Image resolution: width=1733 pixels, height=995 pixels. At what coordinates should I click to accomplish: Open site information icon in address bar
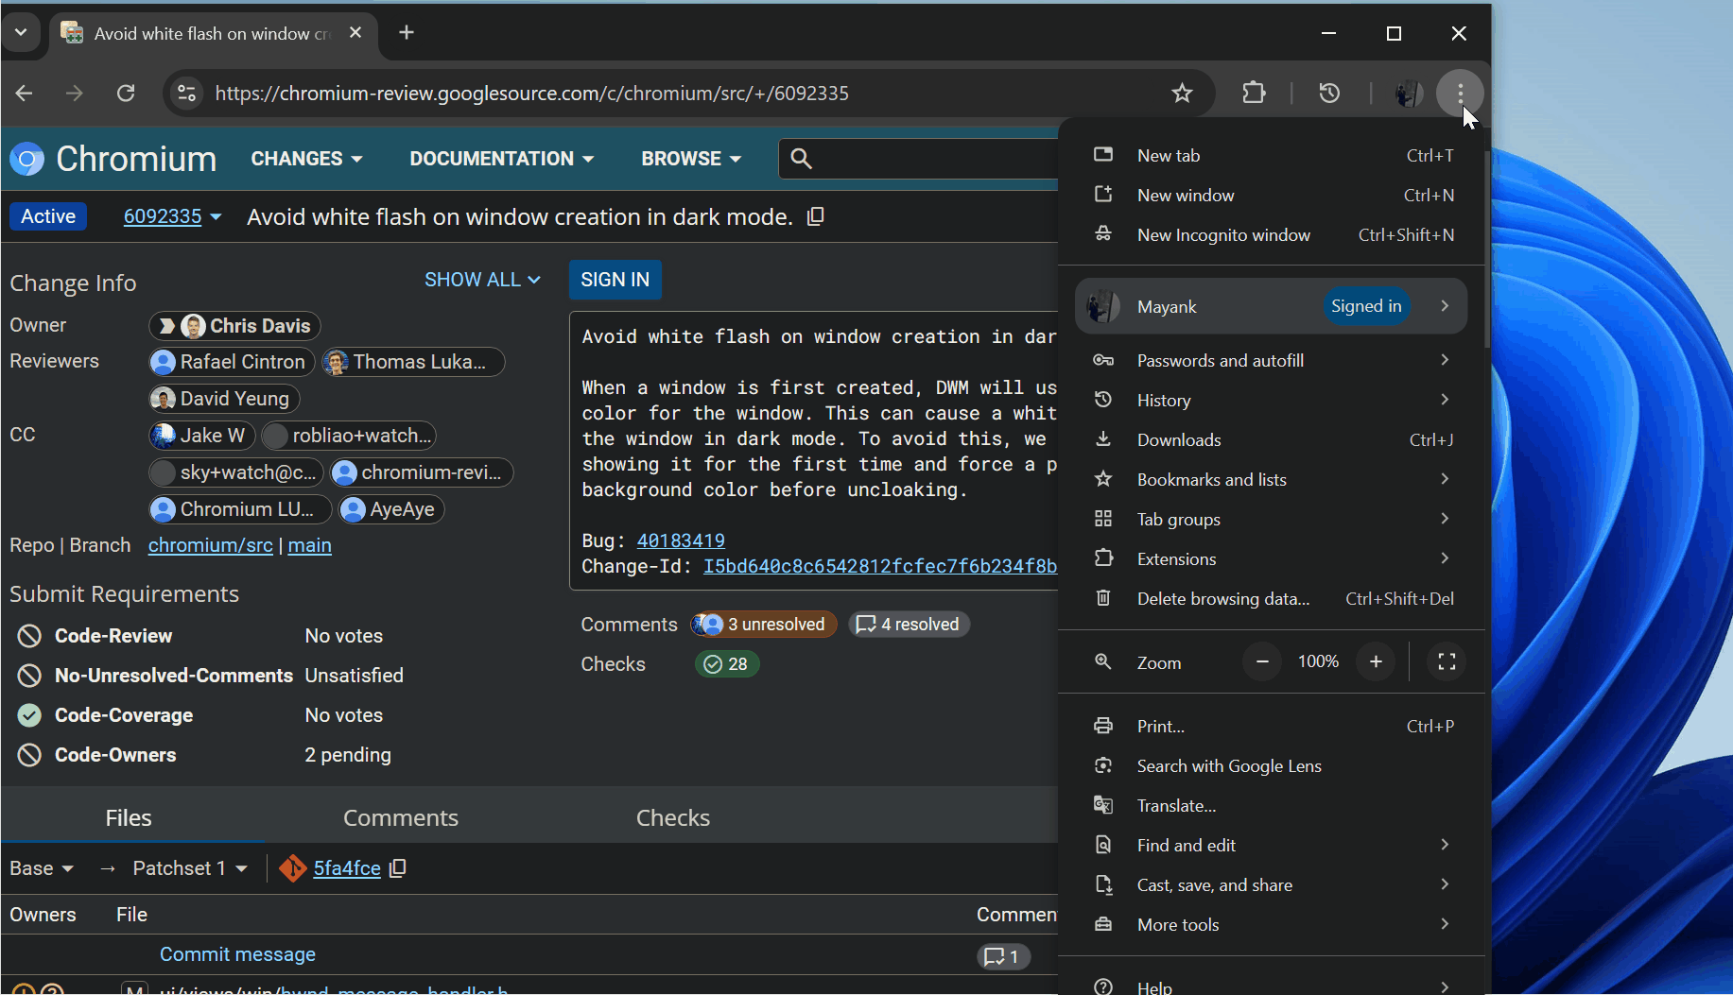(x=186, y=93)
